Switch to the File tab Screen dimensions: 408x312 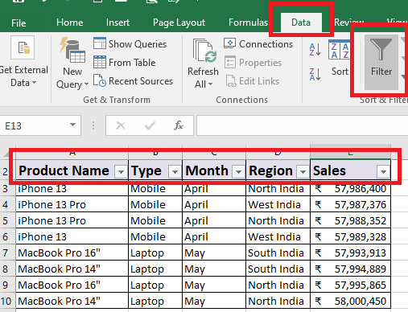pos(19,23)
